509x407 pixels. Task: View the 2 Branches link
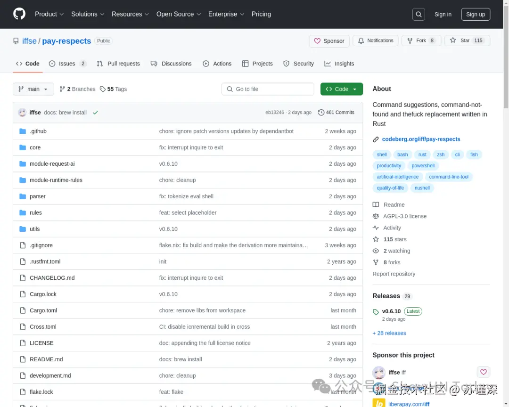[x=78, y=89]
